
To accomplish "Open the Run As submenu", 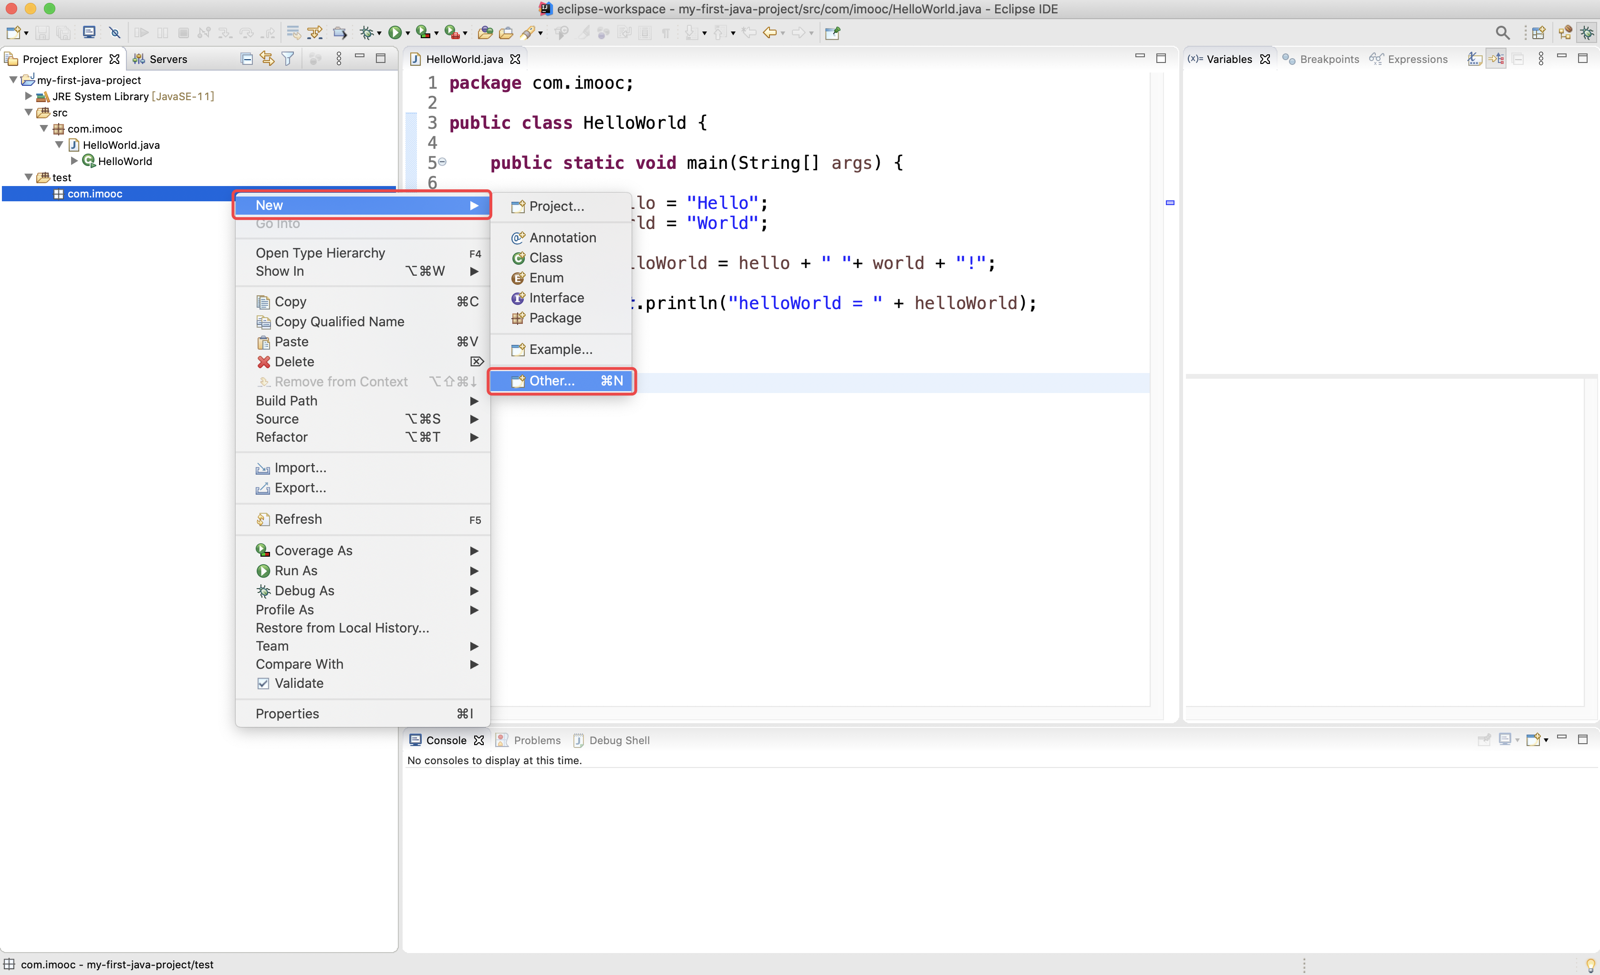I will click(363, 570).
